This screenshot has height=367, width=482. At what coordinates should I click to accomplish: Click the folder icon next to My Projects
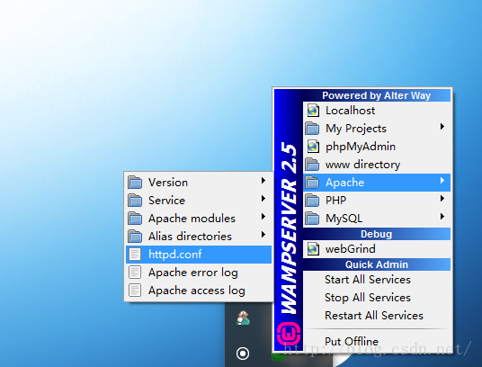pos(312,129)
